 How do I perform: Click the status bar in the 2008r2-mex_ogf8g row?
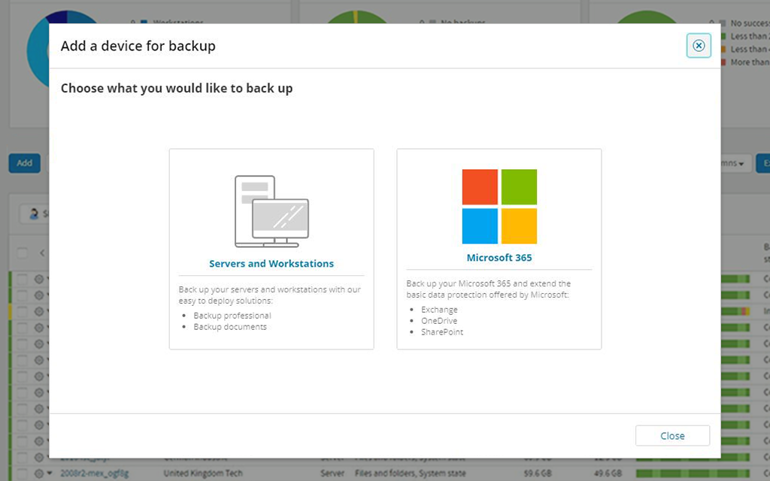(x=693, y=473)
